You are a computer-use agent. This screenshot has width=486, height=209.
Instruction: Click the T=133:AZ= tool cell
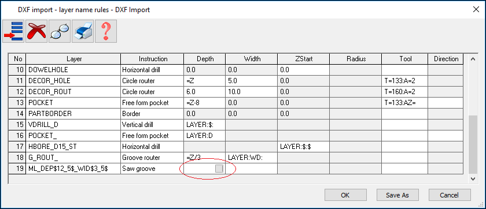[x=405, y=103]
